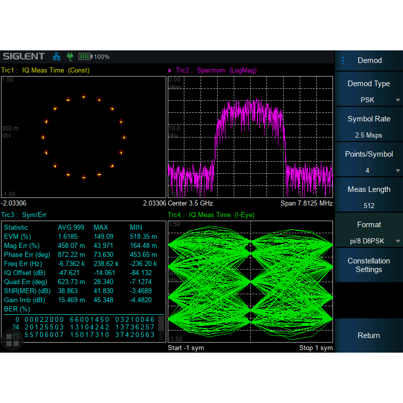Open the Points/Symbol dropdown

click(369, 163)
